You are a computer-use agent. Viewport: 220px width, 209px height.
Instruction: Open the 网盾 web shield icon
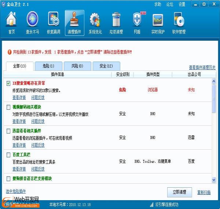[x=137, y=23]
